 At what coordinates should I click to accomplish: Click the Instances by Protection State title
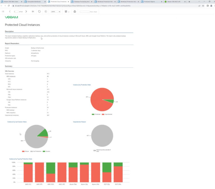pyautogui.click(x=82, y=85)
